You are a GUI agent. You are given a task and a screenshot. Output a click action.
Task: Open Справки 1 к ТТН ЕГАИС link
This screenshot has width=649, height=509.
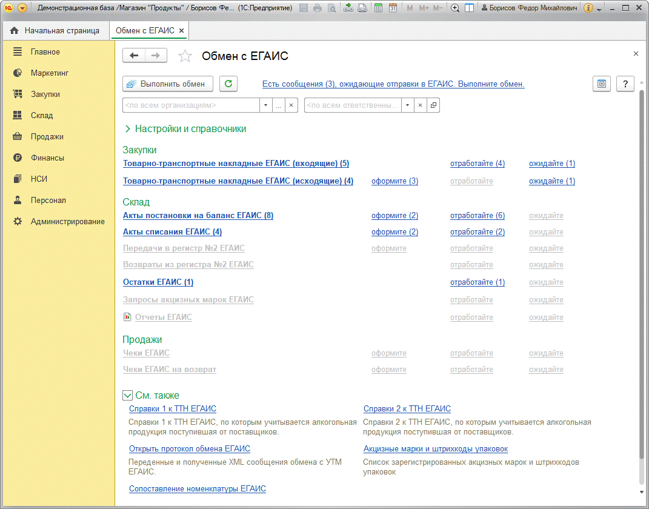click(x=172, y=409)
